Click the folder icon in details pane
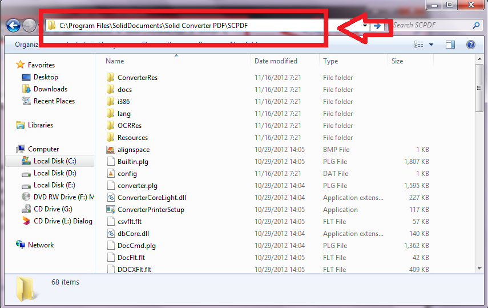Viewport: 488px width, 308px height. point(26,289)
